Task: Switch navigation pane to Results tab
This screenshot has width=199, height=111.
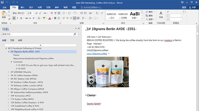Action: [20, 40]
